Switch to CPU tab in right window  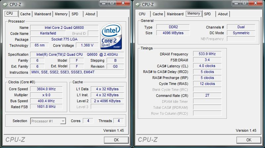(142, 14)
